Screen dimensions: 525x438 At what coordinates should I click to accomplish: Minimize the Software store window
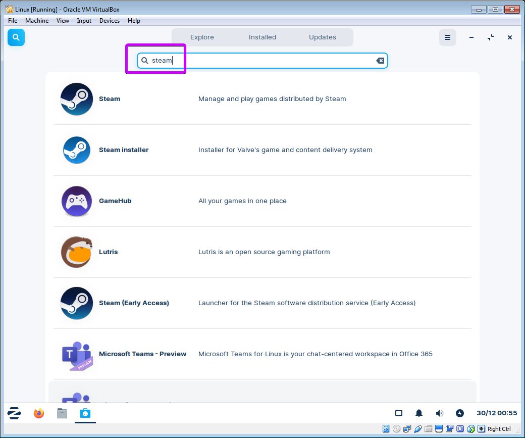point(471,37)
